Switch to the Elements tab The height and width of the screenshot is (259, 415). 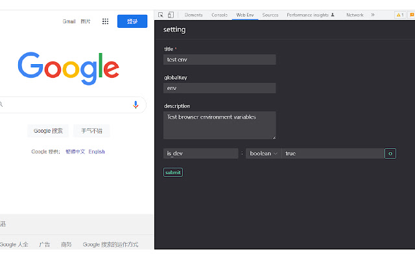click(193, 15)
